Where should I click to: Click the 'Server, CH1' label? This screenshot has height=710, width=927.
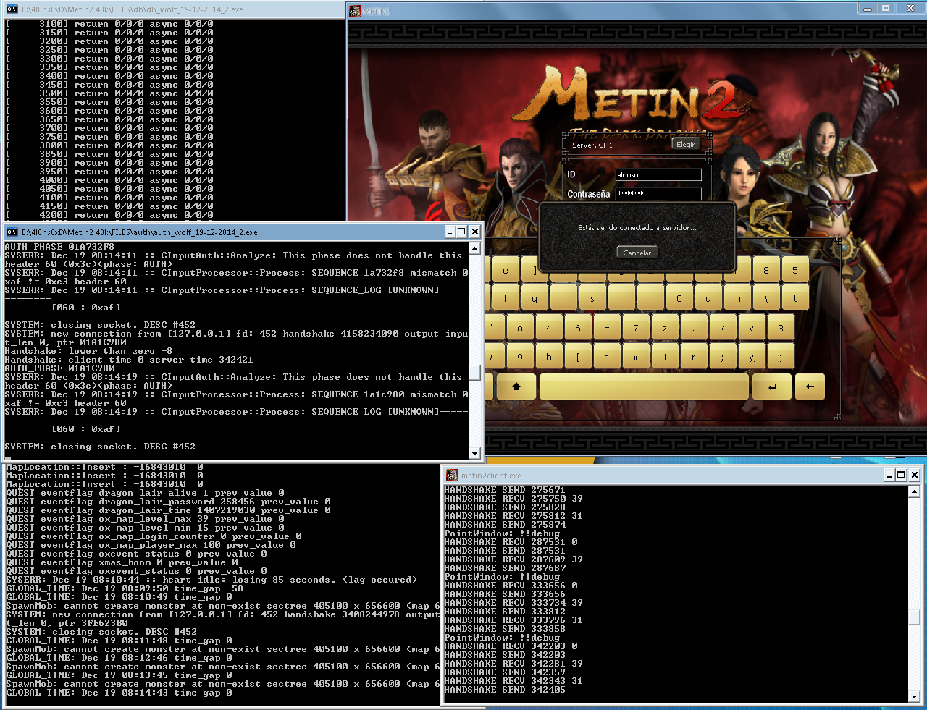(x=592, y=145)
